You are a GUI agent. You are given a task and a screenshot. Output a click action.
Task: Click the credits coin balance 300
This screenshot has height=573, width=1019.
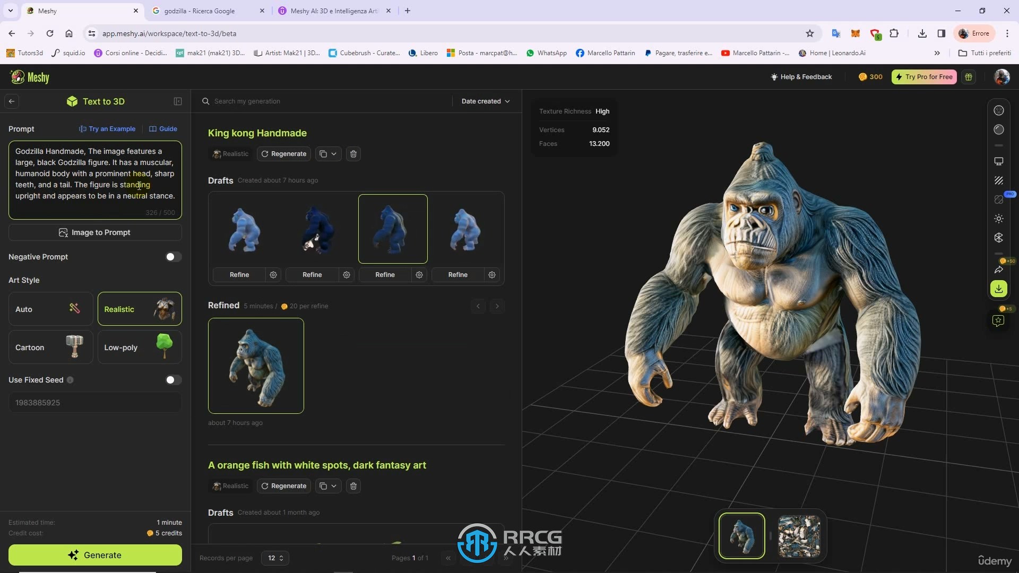click(870, 77)
